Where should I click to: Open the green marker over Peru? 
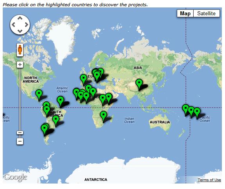click(47, 111)
